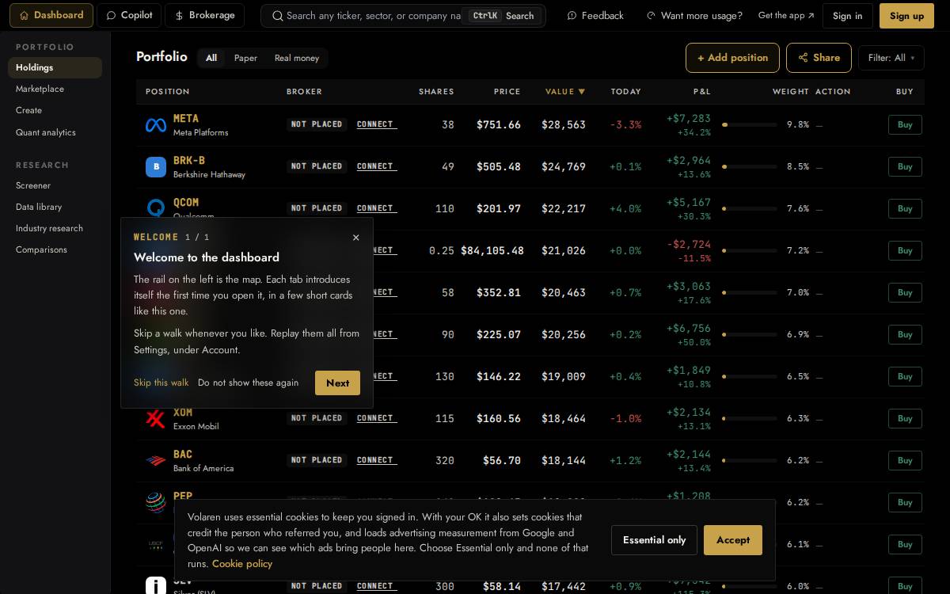This screenshot has height=594, width=950.
Task: Switch portfolio view to Paper
Action: (245, 58)
